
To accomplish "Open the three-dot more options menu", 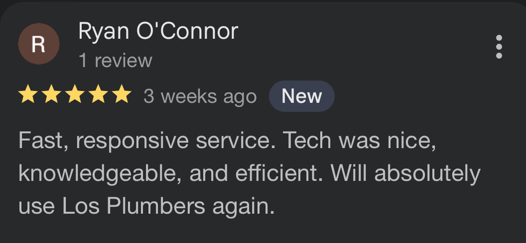I will click(x=499, y=47).
